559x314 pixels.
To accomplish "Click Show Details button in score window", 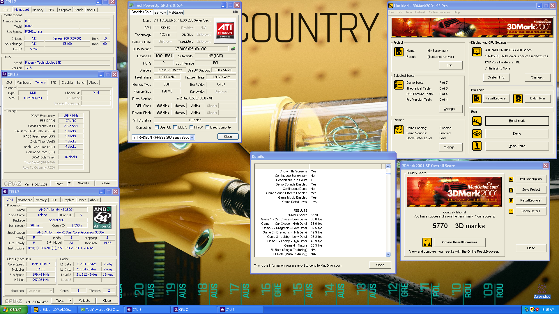I will pos(531,211).
